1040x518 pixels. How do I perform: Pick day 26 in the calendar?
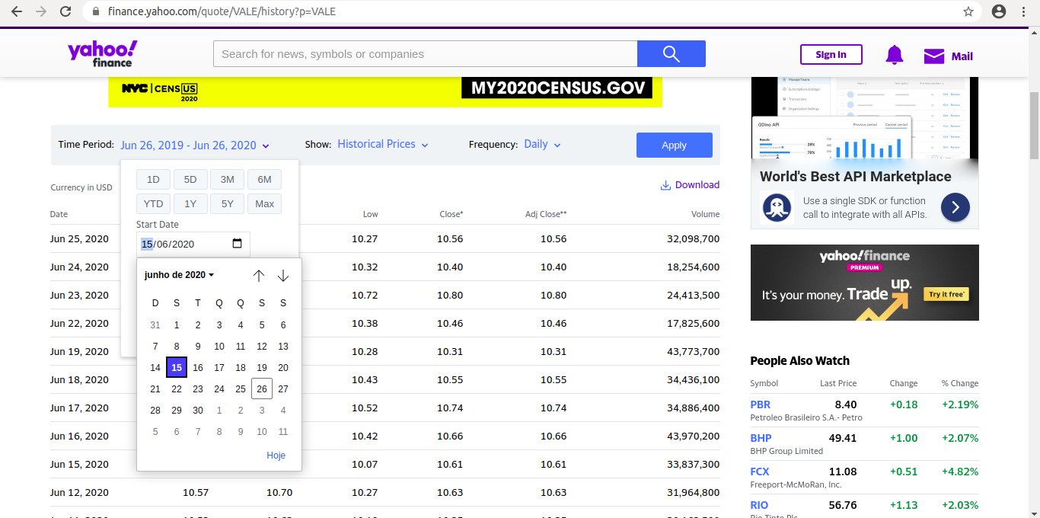click(262, 388)
